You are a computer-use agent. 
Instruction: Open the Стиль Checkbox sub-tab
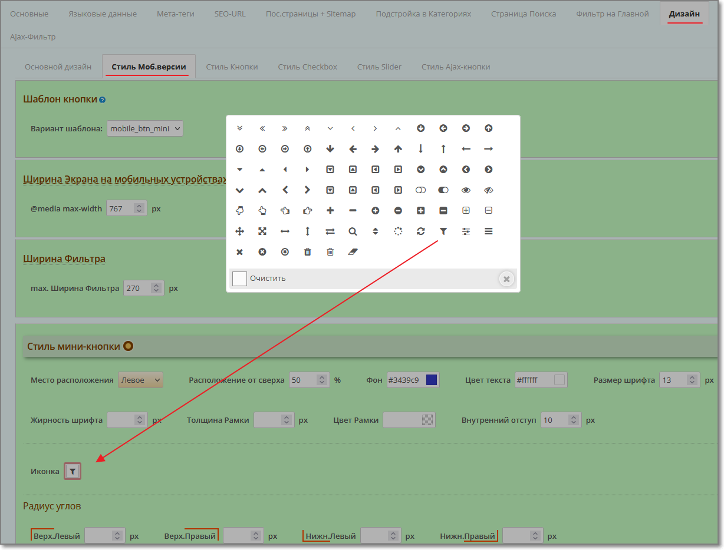pos(308,67)
